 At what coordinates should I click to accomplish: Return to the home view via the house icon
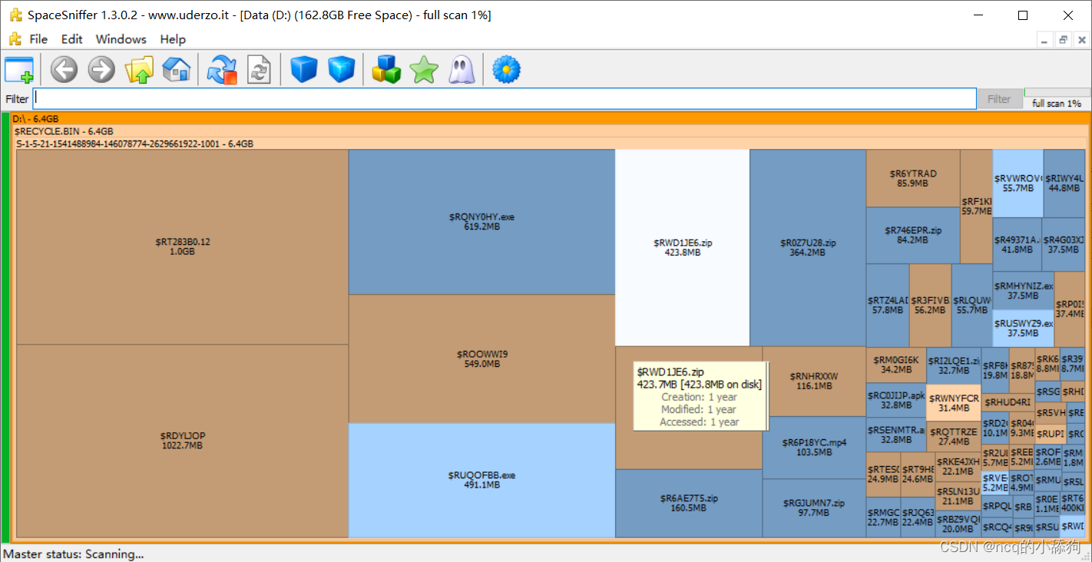[176, 70]
